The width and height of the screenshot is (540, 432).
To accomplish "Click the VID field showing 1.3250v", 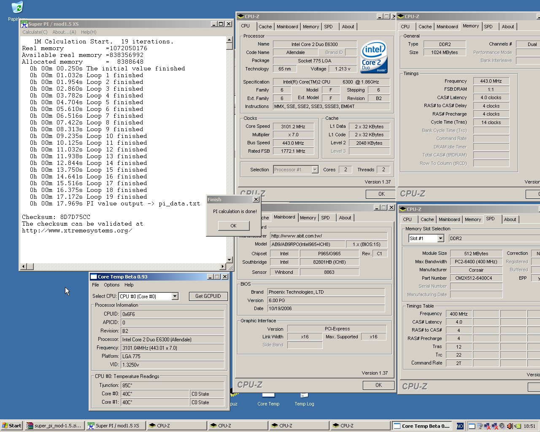I will pyautogui.click(x=173, y=364).
